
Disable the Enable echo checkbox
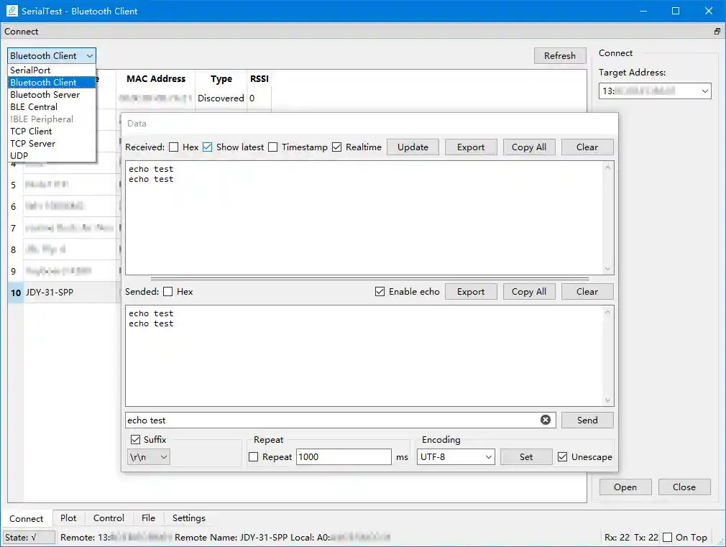(379, 292)
